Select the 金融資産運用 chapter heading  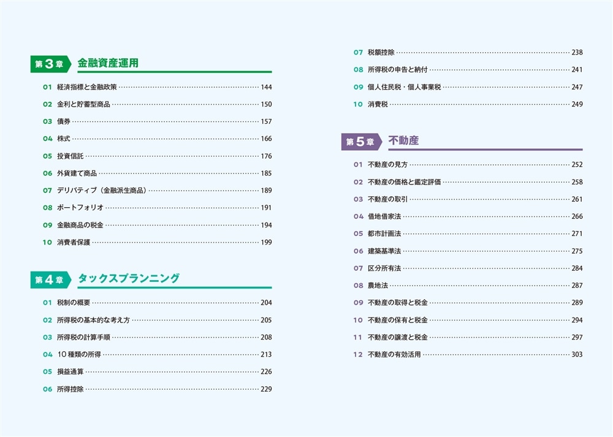108,63
